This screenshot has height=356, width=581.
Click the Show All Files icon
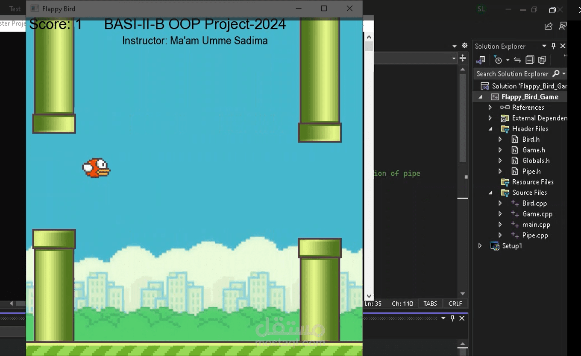[542, 60]
